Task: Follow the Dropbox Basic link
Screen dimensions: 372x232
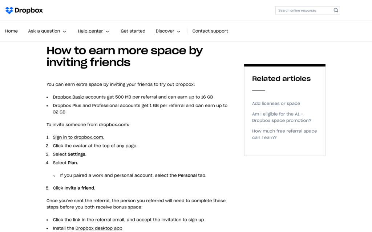Action: coord(68,97)
